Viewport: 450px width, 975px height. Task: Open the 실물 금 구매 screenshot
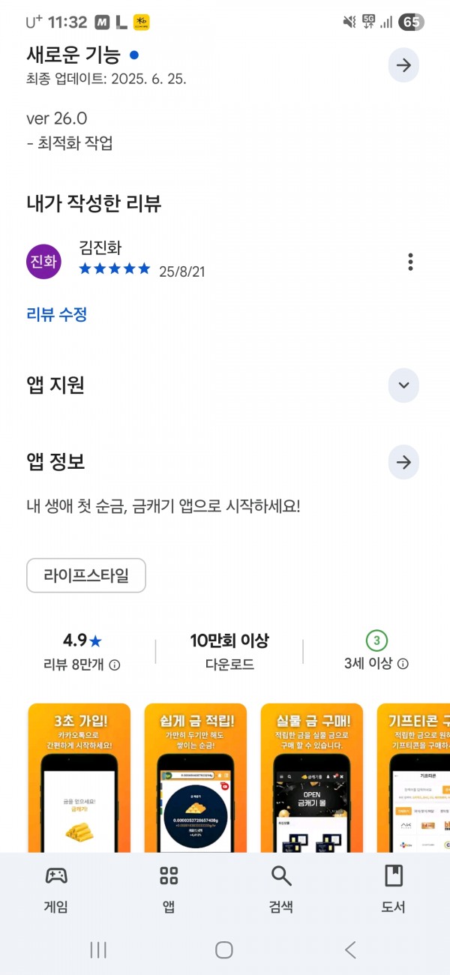(x=312, y=778)
